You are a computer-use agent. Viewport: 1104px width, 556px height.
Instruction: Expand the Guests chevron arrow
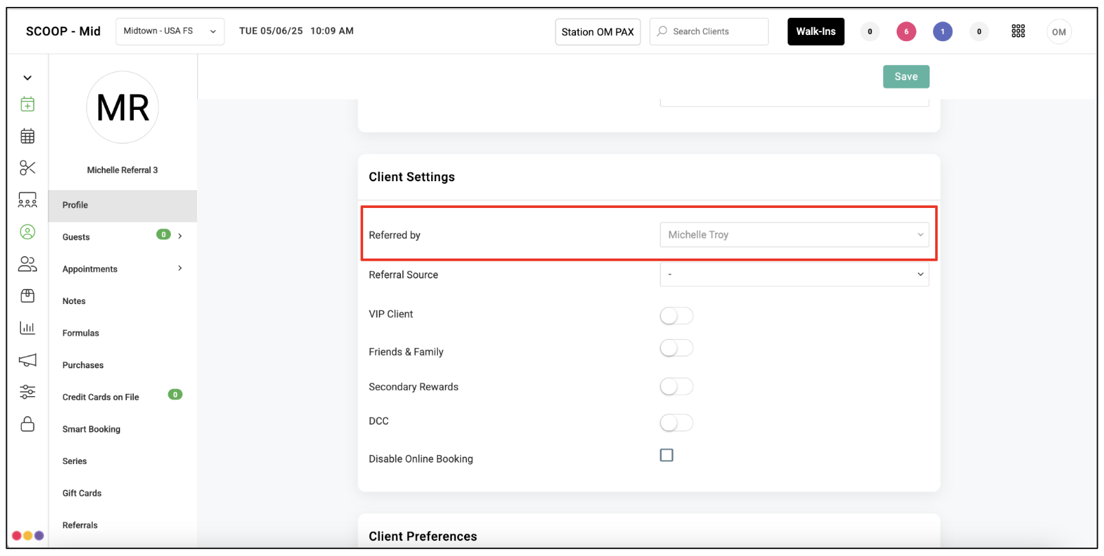click(180, 236)
